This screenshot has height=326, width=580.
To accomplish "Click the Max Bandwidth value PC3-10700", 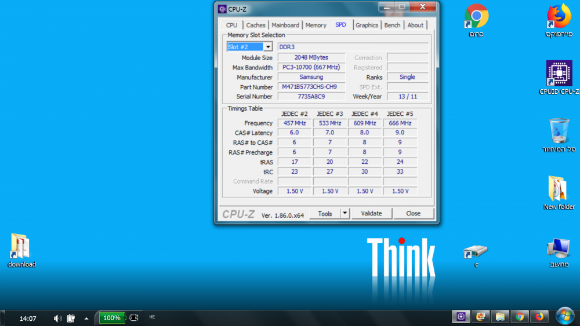I will click(311, 67).
